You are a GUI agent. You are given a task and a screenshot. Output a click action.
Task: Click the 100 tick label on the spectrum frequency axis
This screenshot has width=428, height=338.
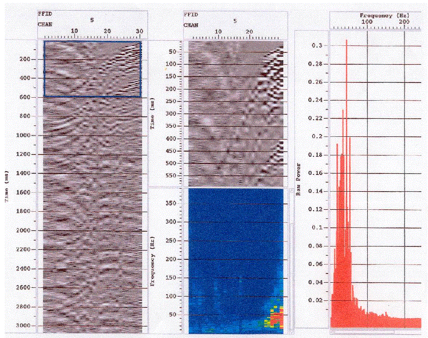[367, 21]
